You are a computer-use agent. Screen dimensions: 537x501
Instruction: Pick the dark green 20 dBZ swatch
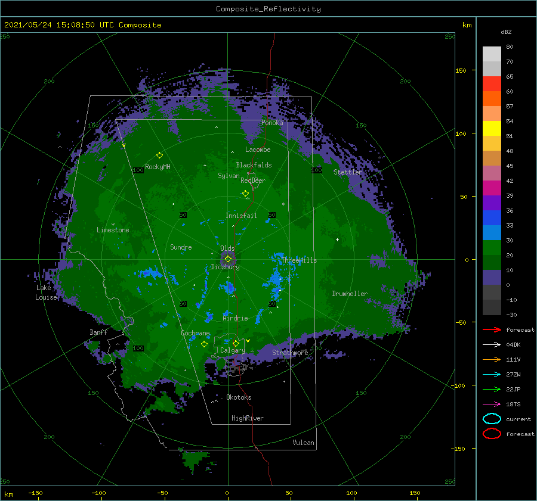point(492,262)
